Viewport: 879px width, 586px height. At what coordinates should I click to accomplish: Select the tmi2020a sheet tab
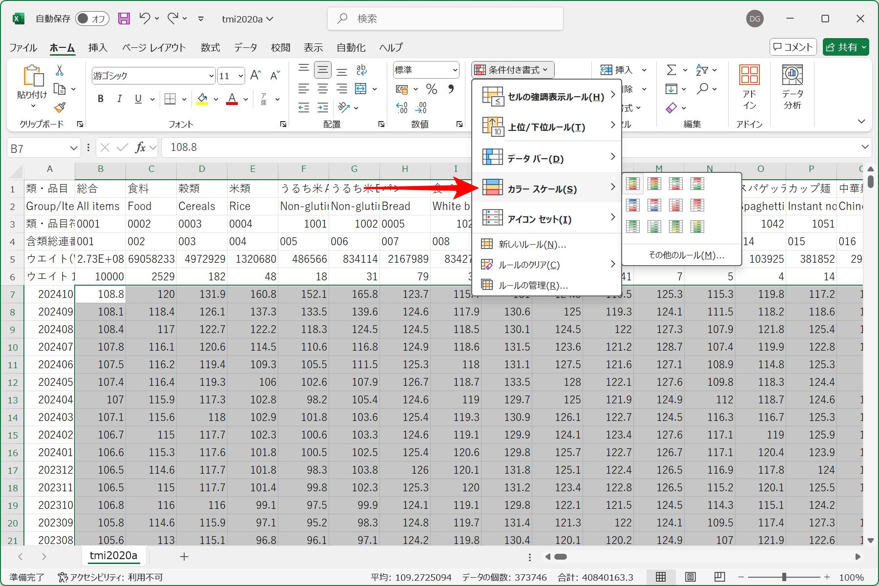pyautogui.click(x=113, y=556)
